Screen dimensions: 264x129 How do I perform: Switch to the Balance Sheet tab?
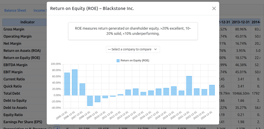[x=15, y=11]
